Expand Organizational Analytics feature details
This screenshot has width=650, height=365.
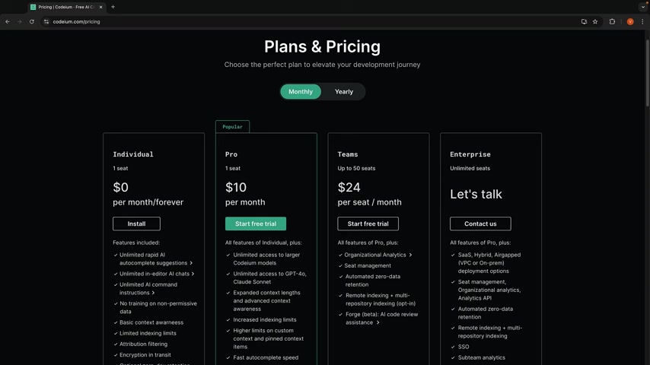410,255
